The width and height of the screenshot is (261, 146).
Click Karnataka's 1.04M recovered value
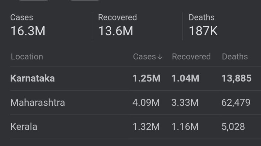(x=185, y=78)
